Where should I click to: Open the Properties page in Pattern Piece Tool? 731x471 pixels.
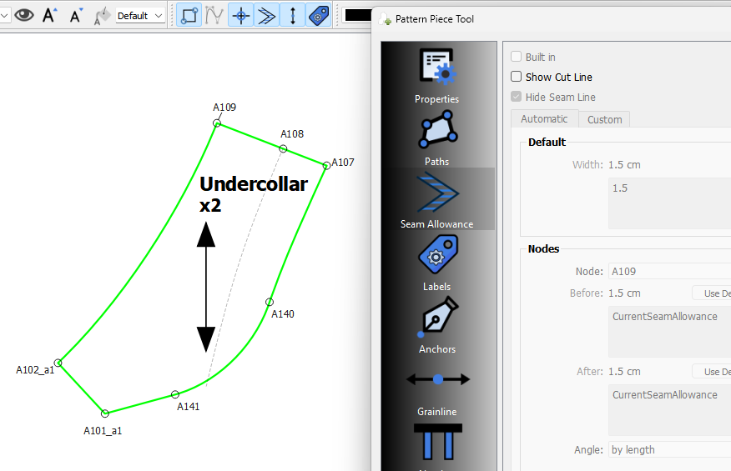[x=436, y=76]
